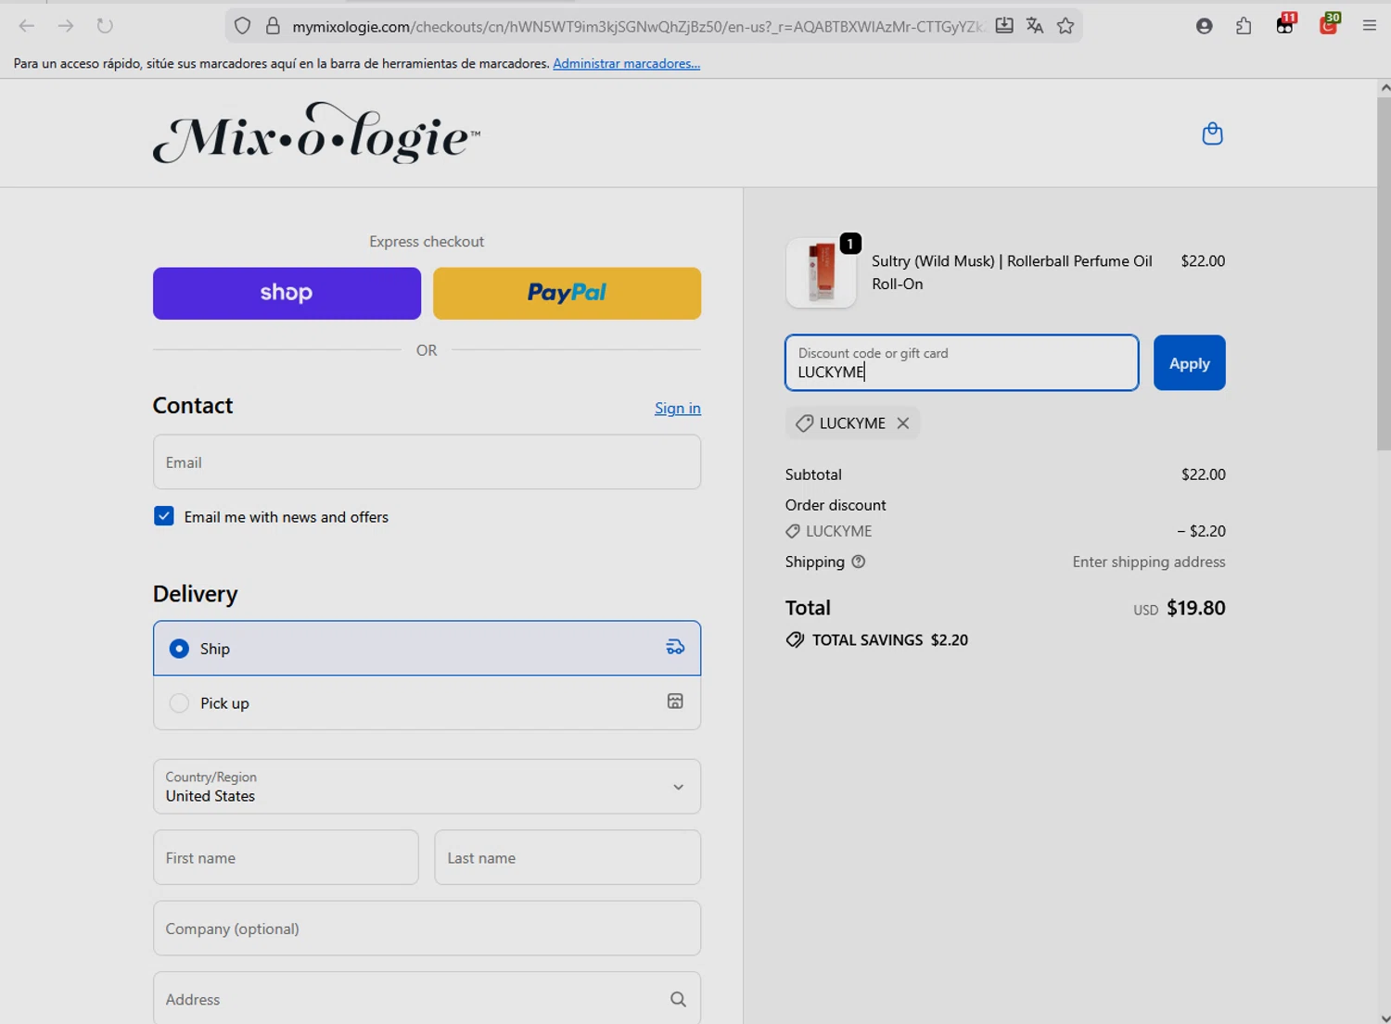Pay with the Shop express button
The image size is (1391, 1024).
(287, 293)
